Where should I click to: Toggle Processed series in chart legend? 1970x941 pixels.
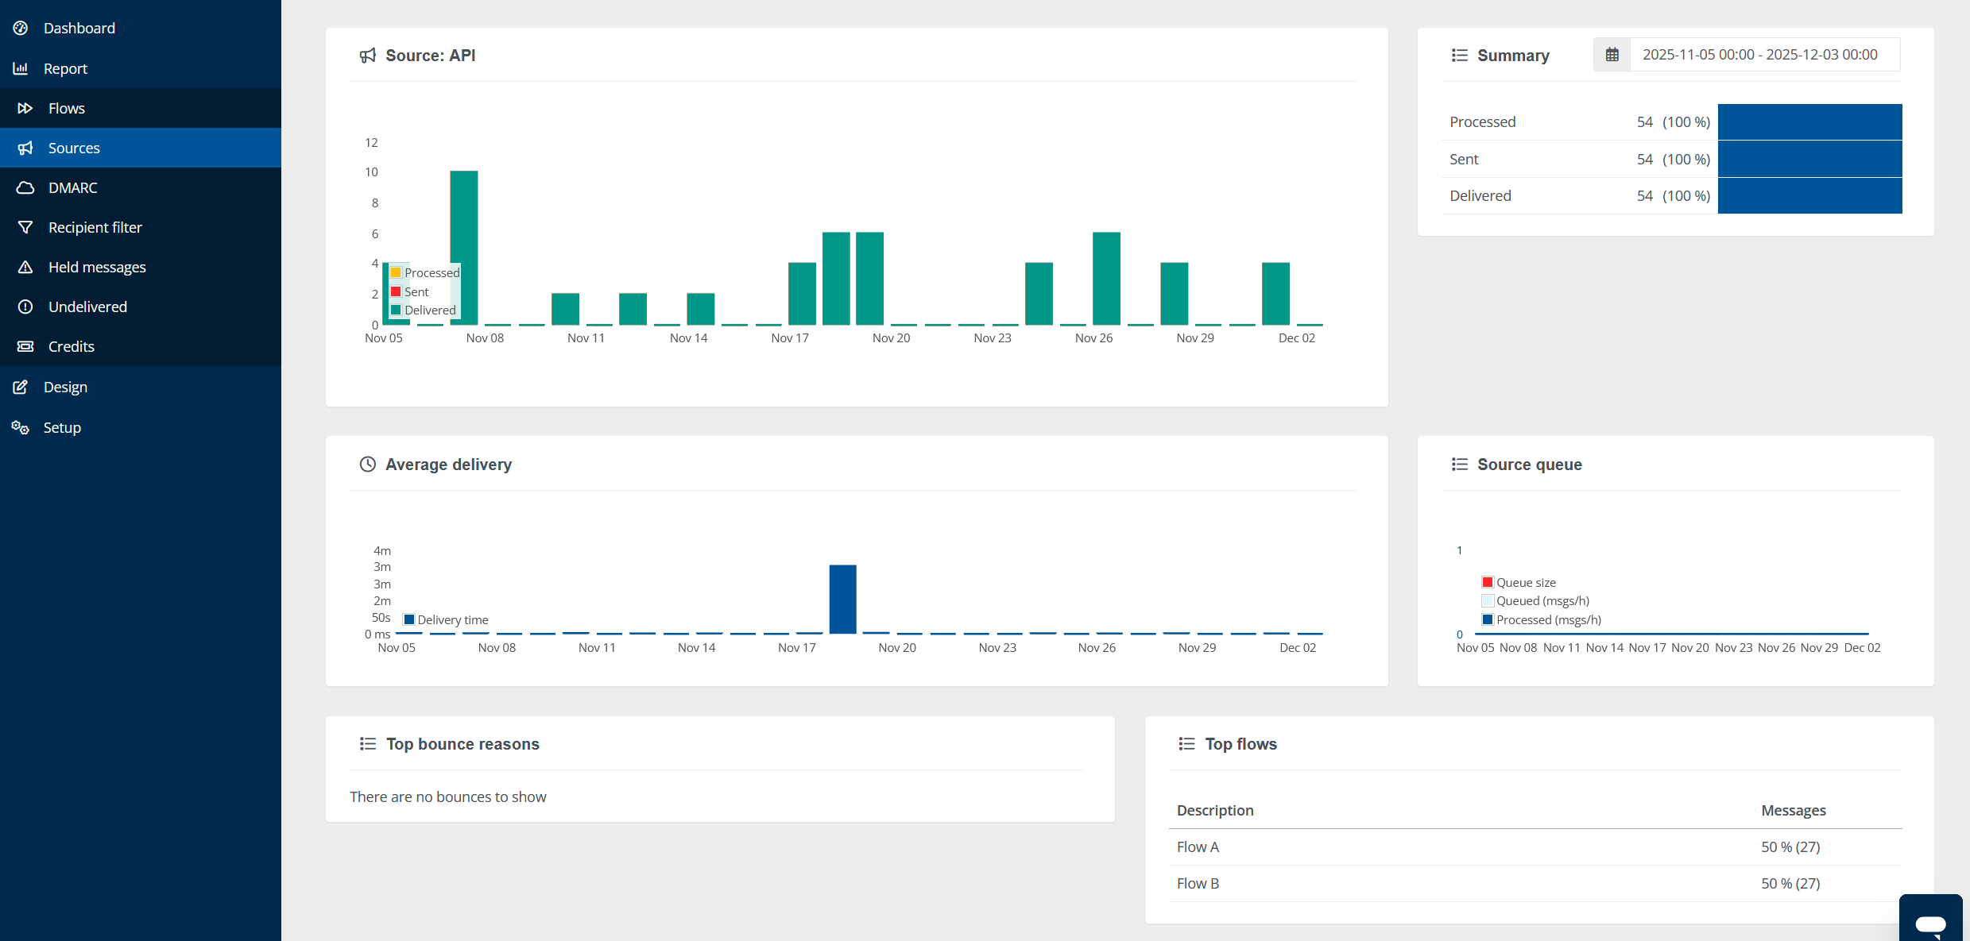pos(431,272)
